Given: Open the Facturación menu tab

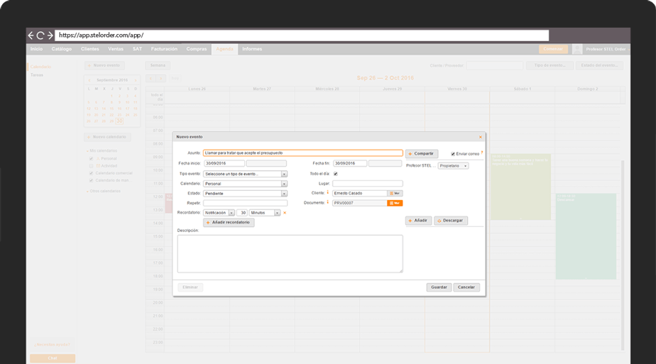Looking at the screenshot, I should point(164,49).
